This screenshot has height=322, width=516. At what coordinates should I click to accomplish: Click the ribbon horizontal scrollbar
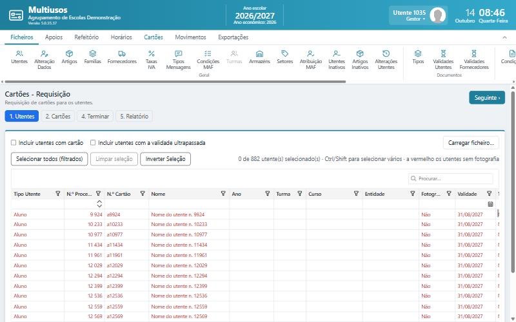175,82
